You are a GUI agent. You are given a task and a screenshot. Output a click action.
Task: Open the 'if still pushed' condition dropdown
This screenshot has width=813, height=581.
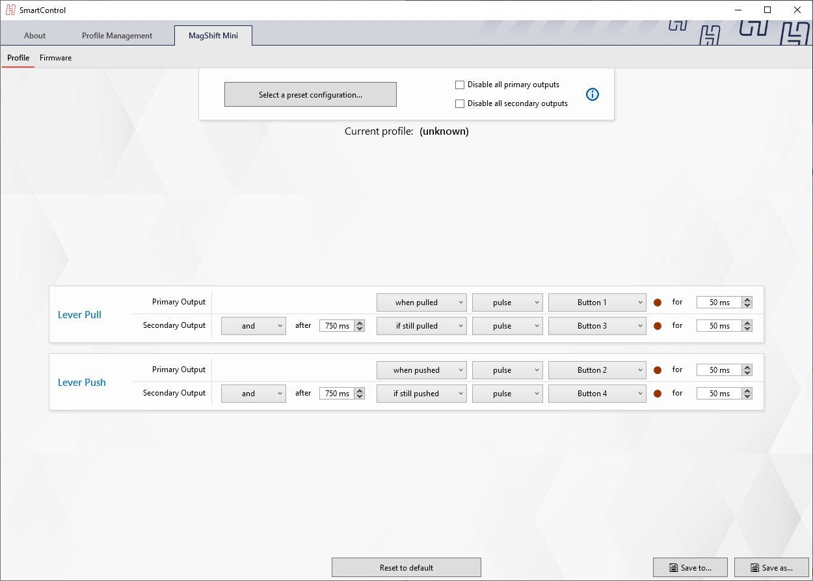(x=421, y=394)
